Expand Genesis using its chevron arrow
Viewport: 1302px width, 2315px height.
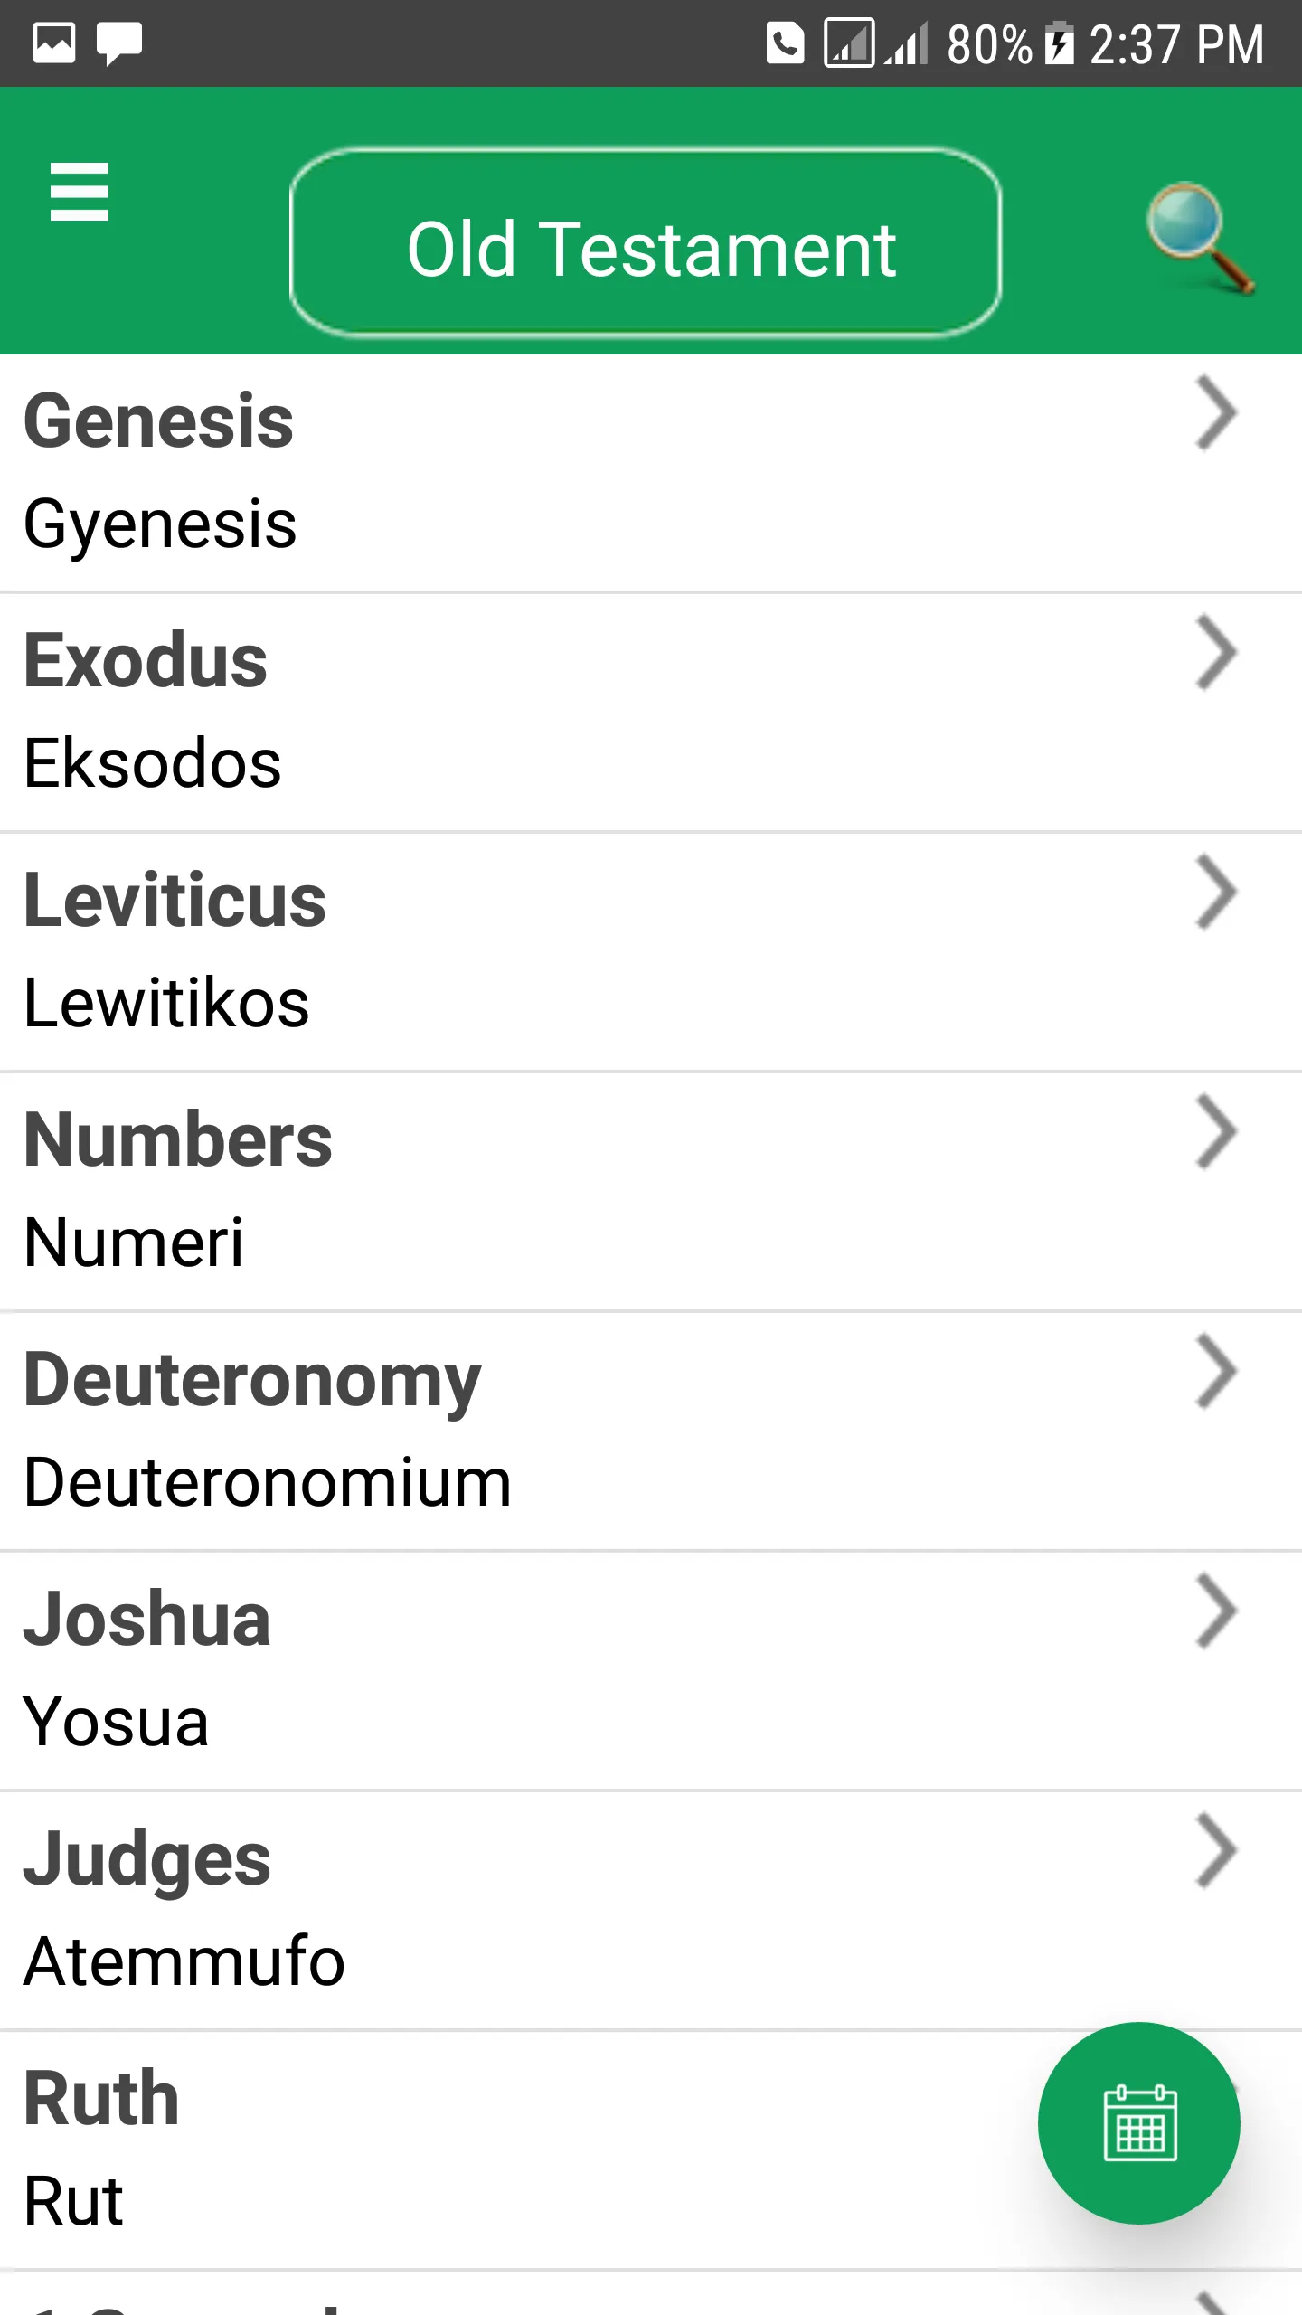[1216, 412]
